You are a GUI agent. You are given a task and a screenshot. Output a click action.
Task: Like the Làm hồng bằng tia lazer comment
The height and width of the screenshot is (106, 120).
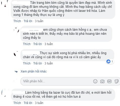pyautogui.click(x=17, y=103)
